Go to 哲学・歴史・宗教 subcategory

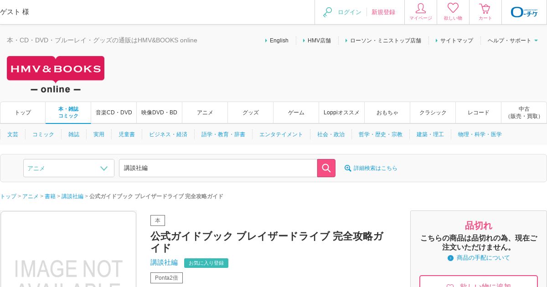click(x=381, y=134)
